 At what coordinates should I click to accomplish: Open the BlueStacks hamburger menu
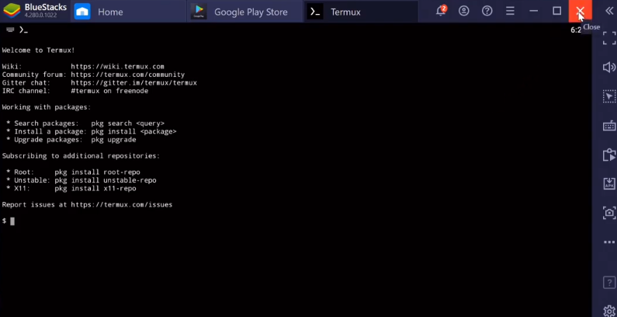click(511, 11)
